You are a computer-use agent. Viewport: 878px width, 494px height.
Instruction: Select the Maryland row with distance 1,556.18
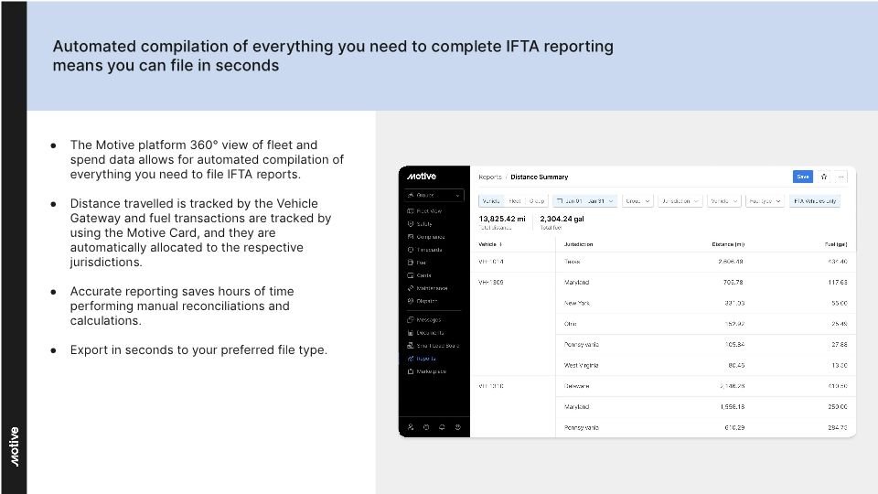[x=705, y=406]
